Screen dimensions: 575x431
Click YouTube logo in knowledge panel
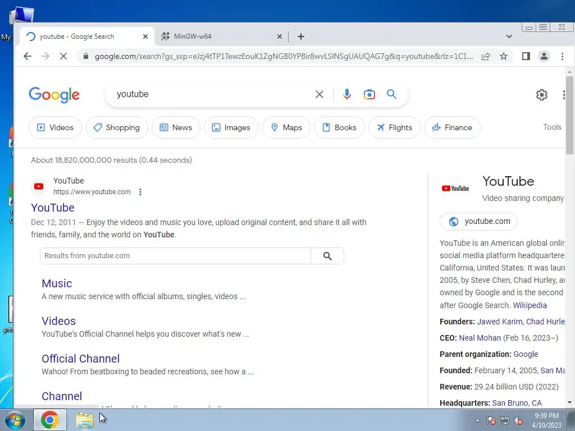(x=455, y=189)
